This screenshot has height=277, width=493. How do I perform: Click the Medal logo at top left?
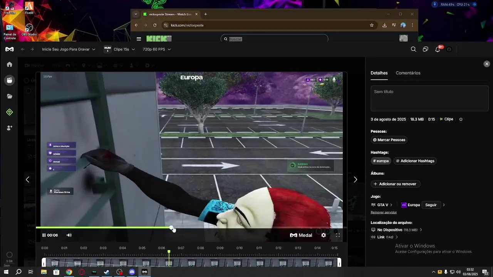click(x=10, y=49)
